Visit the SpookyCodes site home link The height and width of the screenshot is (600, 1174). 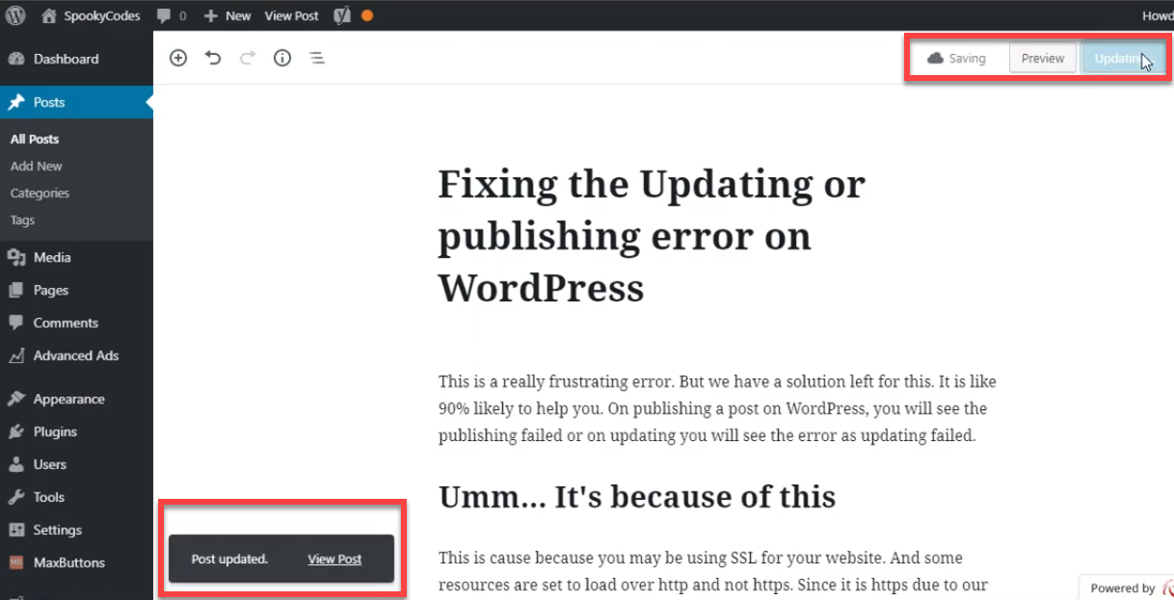click(92, 15)
